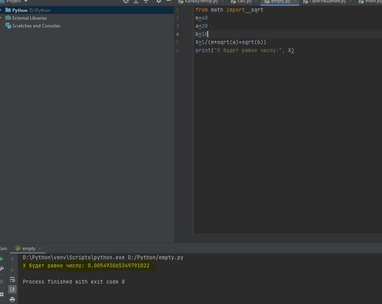
Task: Click the wrench icon in Run panel
Action: (x=2, y=269)
